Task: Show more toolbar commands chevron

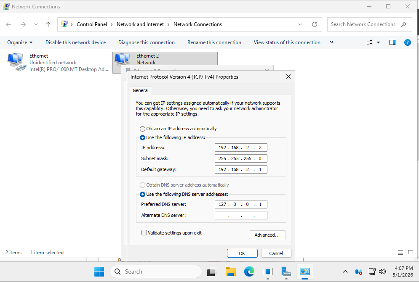Action: tap(331, 42)
